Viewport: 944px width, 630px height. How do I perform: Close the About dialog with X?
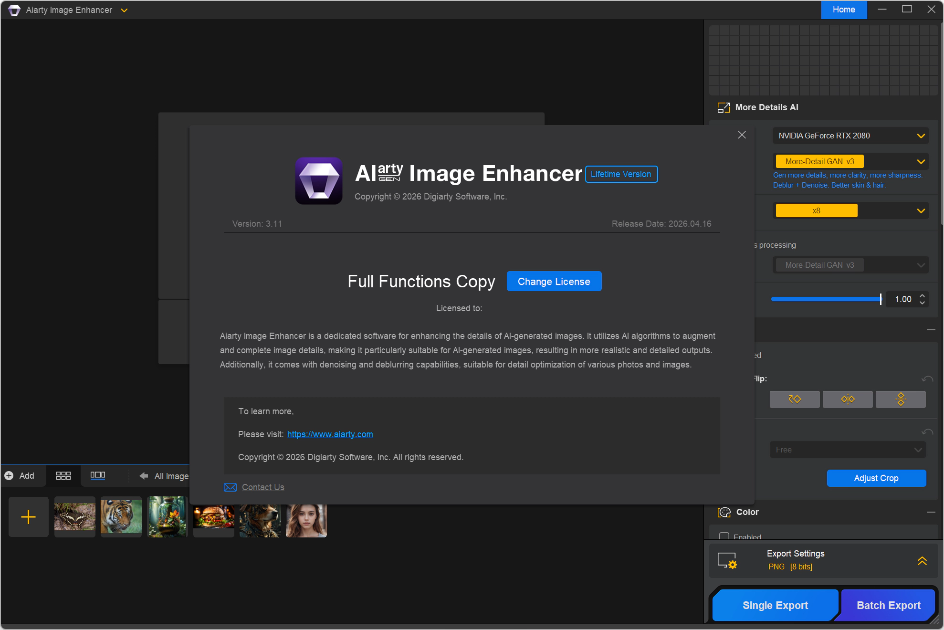(x=742, y=135)
